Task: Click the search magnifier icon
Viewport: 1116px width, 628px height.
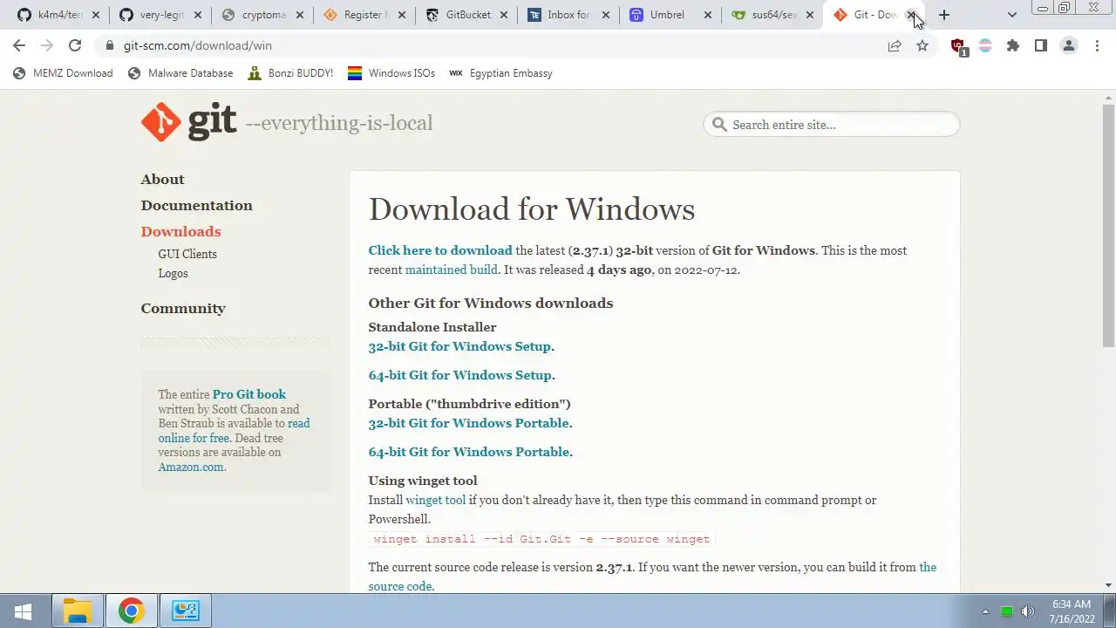Action: coord(719,125)
